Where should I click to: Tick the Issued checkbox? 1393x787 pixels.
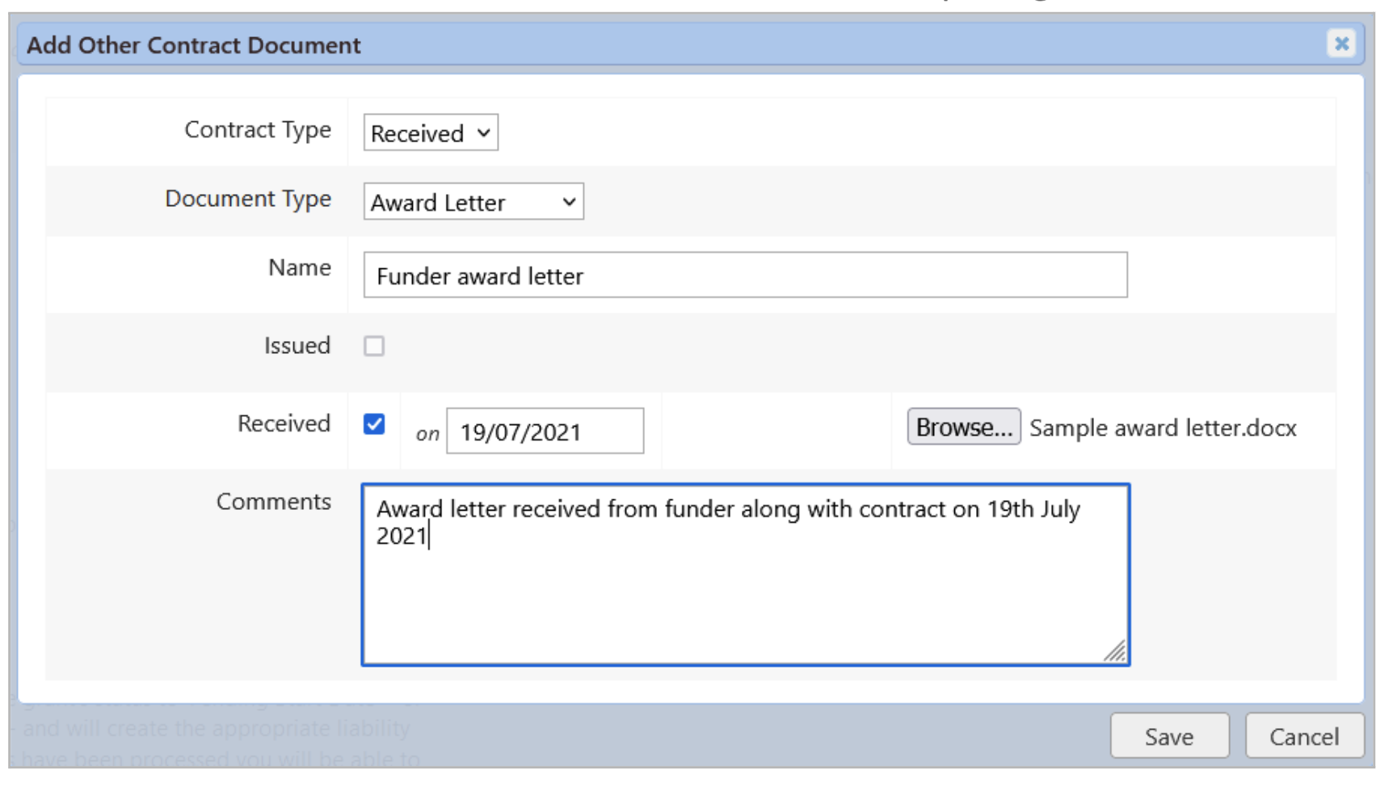374,346
